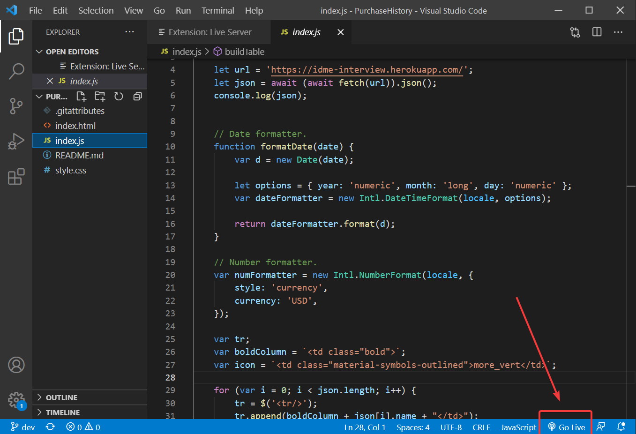This screenshot has width=636, height=434.
Task: Click New Folder icon in explorer
Action: click(100, 97)
